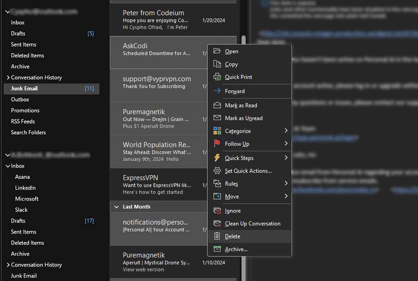
Task: Select Mark as Unread menu entry
Action: point(244,118)
